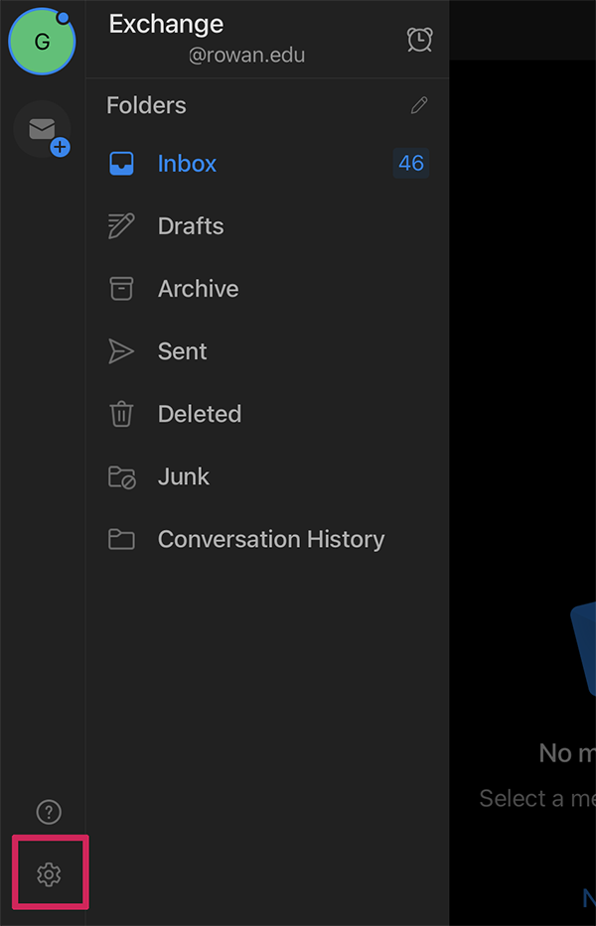
Task: Tap the @rowan.edu email address
Action: click(x=246, y=56)
